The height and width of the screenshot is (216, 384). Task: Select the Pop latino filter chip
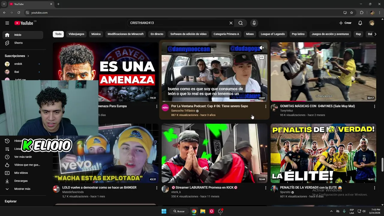[298, 34]
